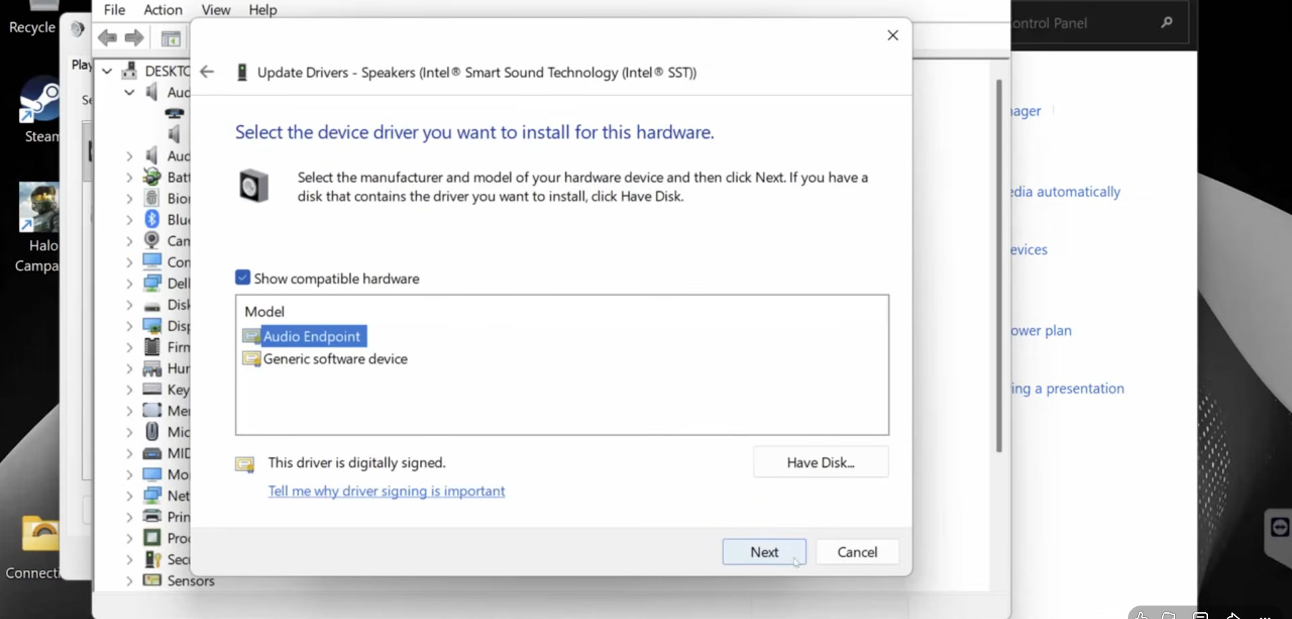Image resolution: width=1292 pixels, height=619 pixels.
Task: Expand the Batteries tree node
Action: (129, 177)
